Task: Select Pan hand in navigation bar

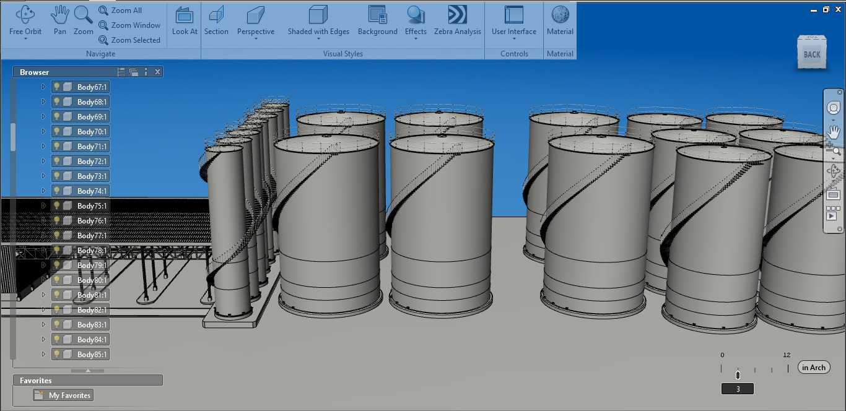Action: click(x=833, y=131)
